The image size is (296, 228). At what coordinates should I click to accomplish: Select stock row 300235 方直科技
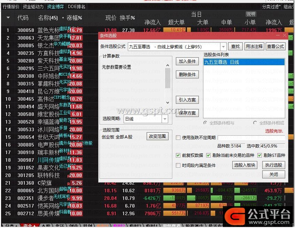click(x=50, y=53)
